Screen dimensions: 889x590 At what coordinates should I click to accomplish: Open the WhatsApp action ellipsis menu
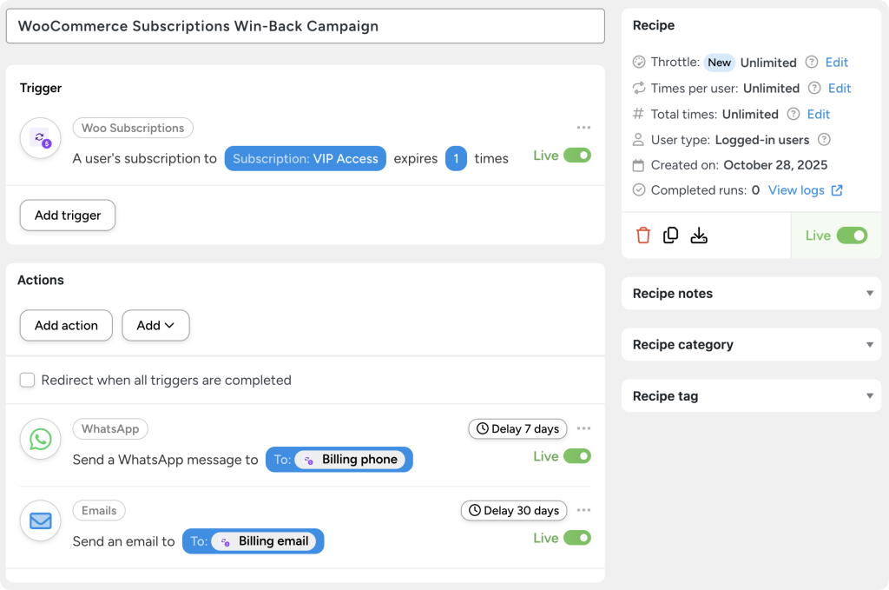583,428
